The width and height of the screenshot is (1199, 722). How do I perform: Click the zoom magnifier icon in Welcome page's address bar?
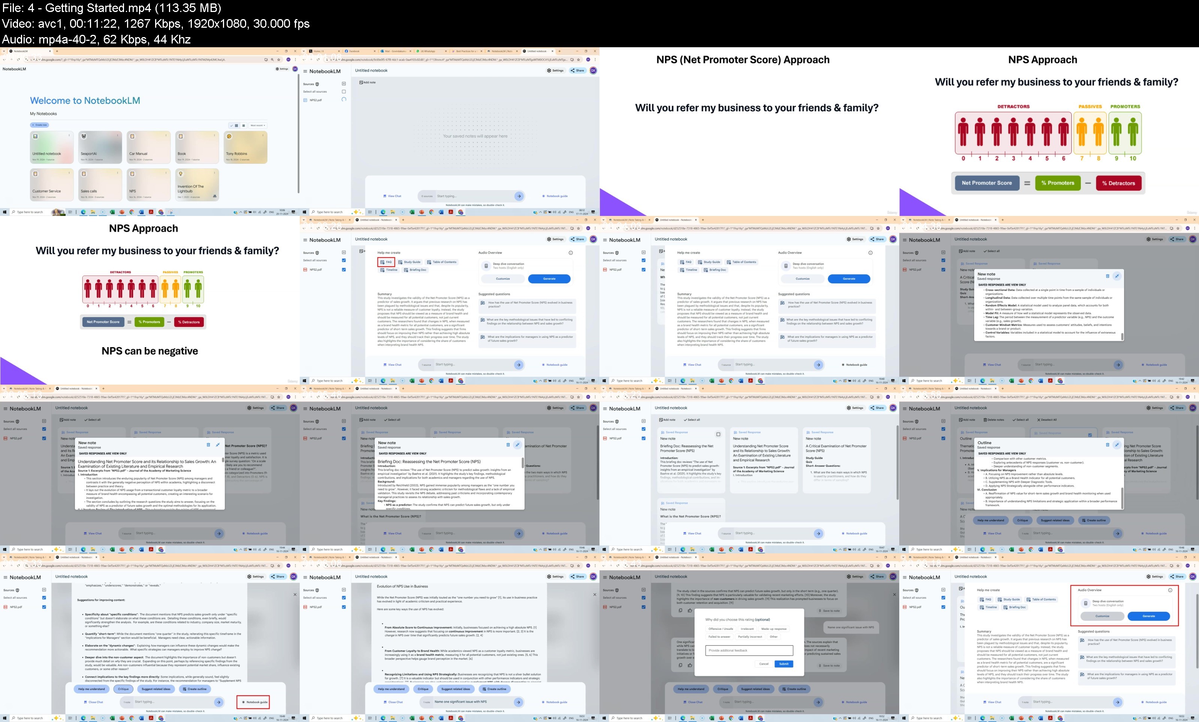(x=272, y=60)
